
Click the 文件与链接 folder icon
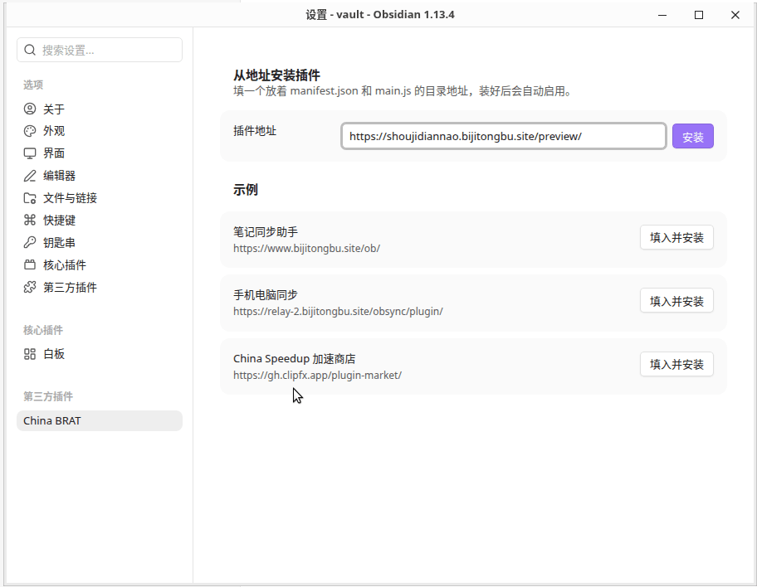click(30, 198)
